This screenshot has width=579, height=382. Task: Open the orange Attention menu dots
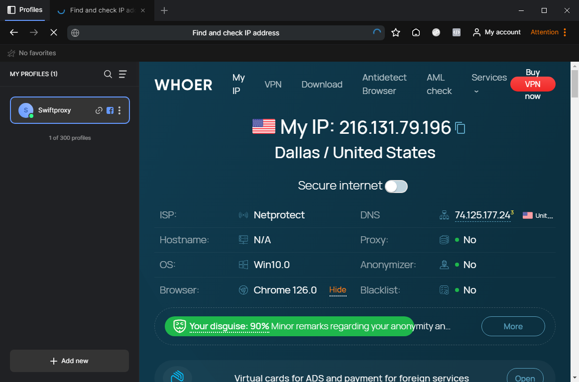point(565,32)
